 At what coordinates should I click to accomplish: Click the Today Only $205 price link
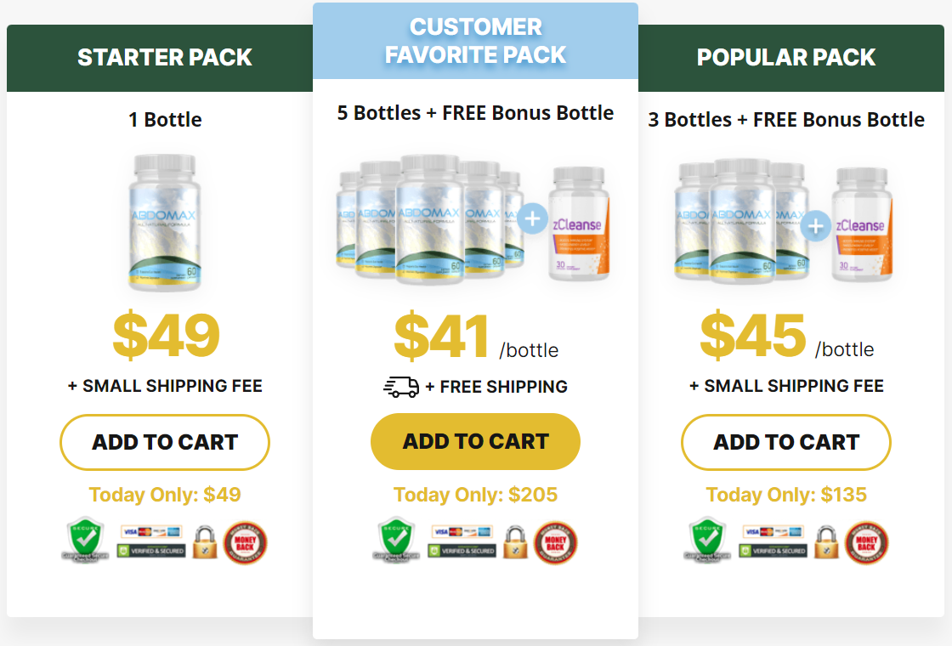(x=475, y=495)
